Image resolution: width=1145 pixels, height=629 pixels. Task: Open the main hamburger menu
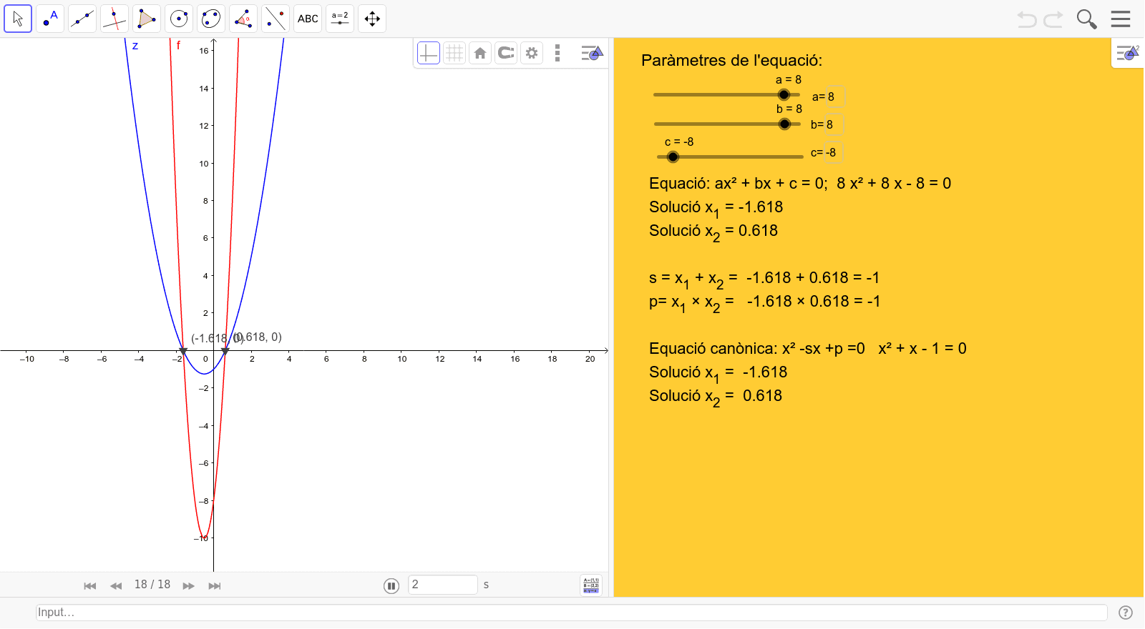(x=1121, y=19)
